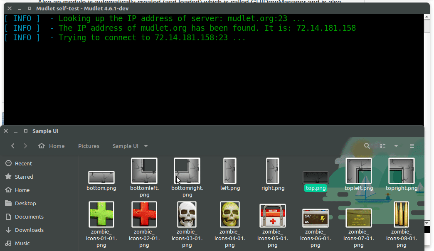
Task: Click the topleft.png file name label
Action: (x=359, y=188)
